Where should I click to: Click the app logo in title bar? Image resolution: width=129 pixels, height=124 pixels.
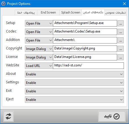coord(3,4)
